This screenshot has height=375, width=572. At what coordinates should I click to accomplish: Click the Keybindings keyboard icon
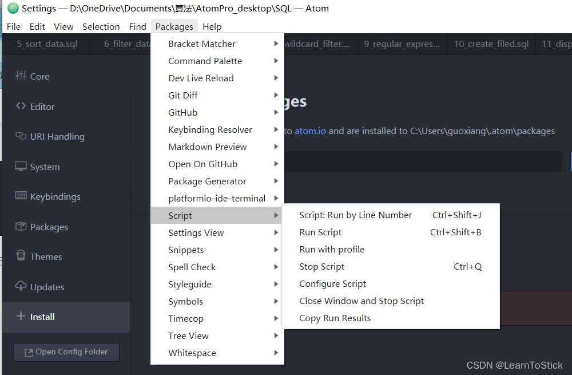coord(21,196)
